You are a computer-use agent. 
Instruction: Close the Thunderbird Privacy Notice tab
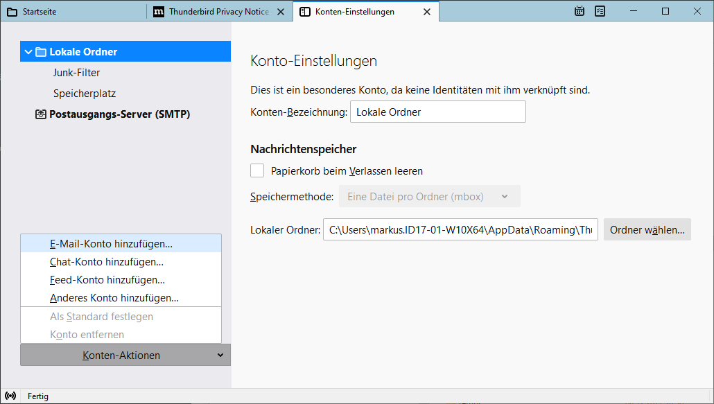(x=280, y=12)
